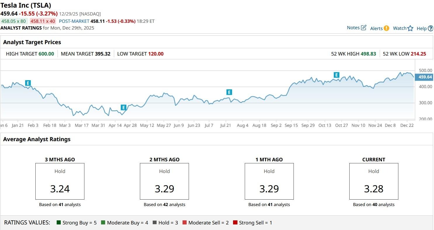Click the word Watch in header links
Viewport: 434px width, 230px height.
400,28
